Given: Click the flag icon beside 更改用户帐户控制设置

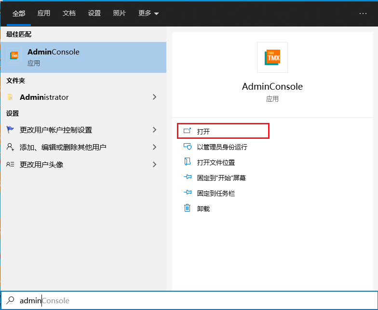Looking at the screenshot, I should [10, 130].
